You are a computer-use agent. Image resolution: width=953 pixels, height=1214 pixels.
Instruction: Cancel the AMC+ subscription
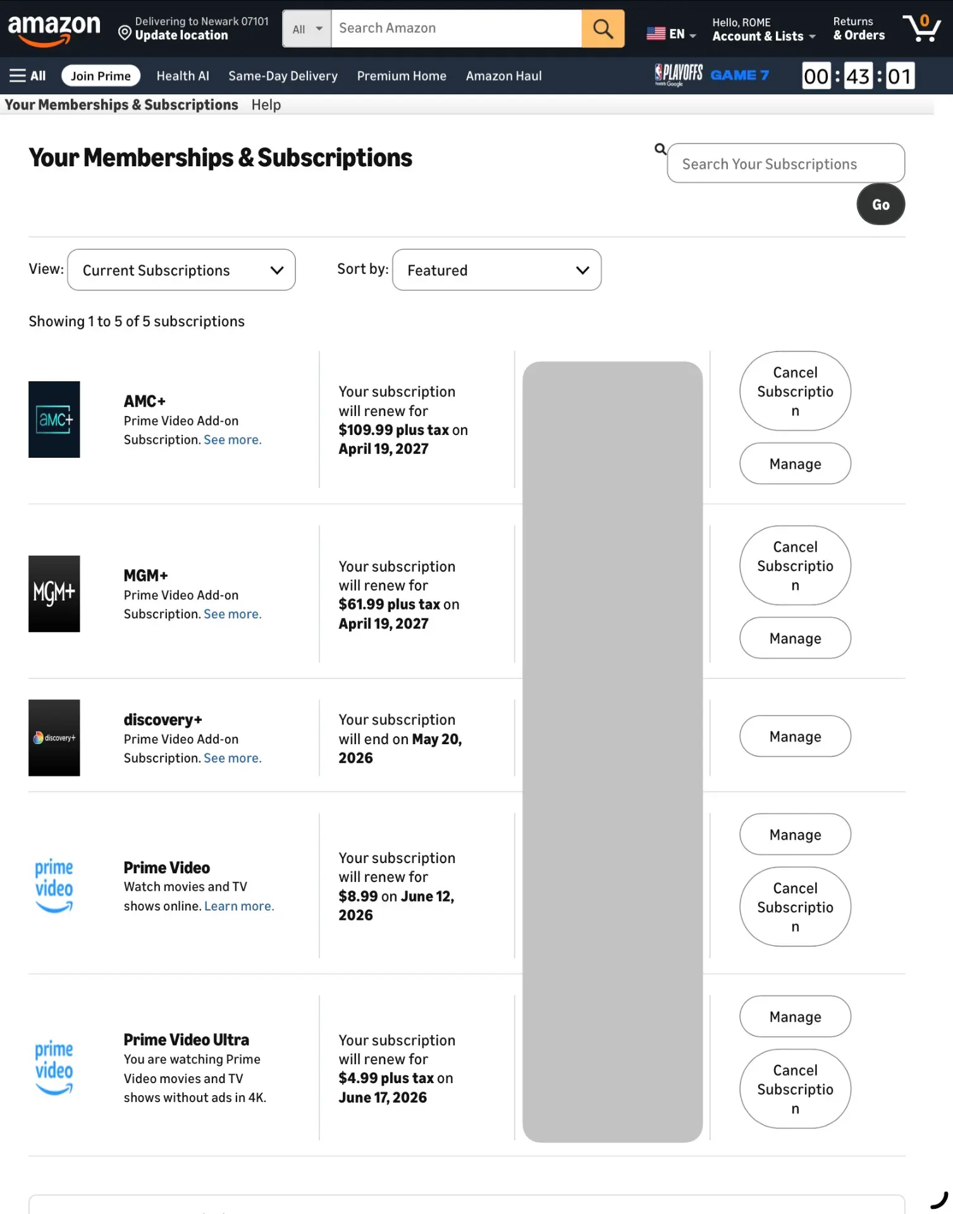click(x=795, y=391)
